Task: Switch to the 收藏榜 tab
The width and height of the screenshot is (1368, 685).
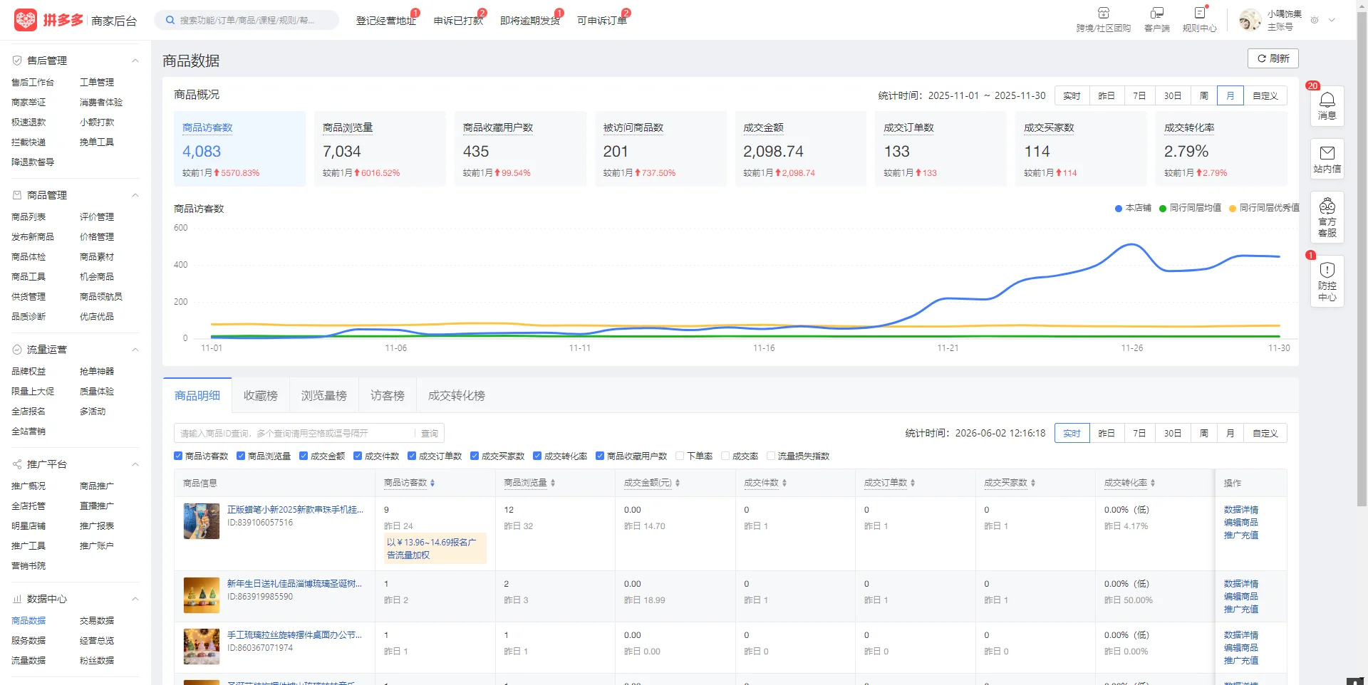Action: pos(261,396)
